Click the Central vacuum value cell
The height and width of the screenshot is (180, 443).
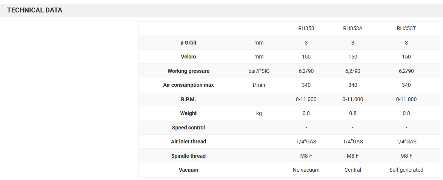click(353, 170)
